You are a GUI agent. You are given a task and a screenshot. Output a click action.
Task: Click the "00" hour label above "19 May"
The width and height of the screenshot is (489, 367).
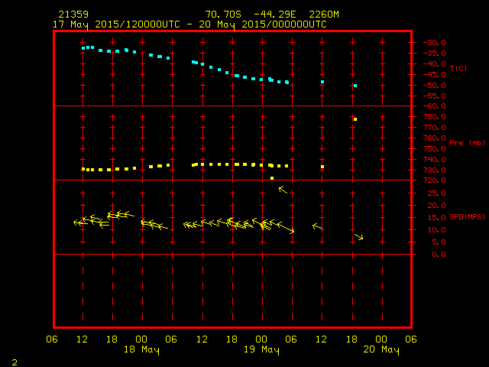pyautogui.click(x=261, y=339)
